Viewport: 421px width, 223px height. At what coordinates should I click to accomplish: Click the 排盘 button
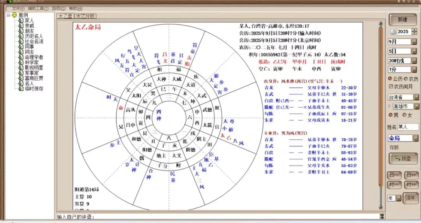[403, 159]
